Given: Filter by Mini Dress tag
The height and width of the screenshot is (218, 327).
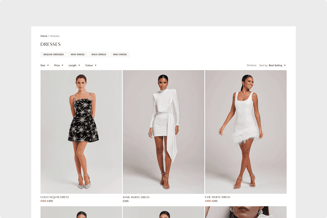Looking at the screenshot, I should (x=78, y=54).
